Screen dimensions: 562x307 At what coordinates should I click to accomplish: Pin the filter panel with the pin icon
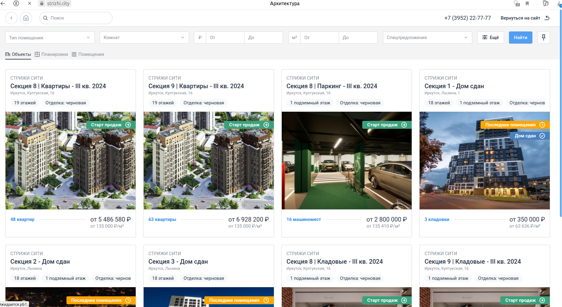[x=543, y=38]
